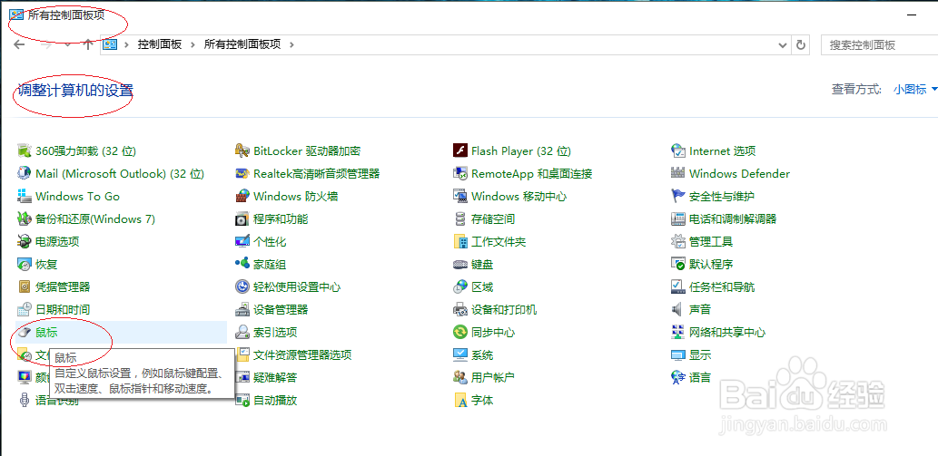Open the RemoteApp 和桌面连接 icon

pyautogui.click(x=459, y=174)
